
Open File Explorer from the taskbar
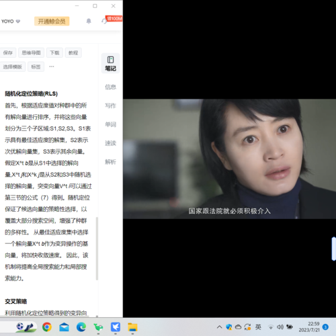click(x=132, y=327)
